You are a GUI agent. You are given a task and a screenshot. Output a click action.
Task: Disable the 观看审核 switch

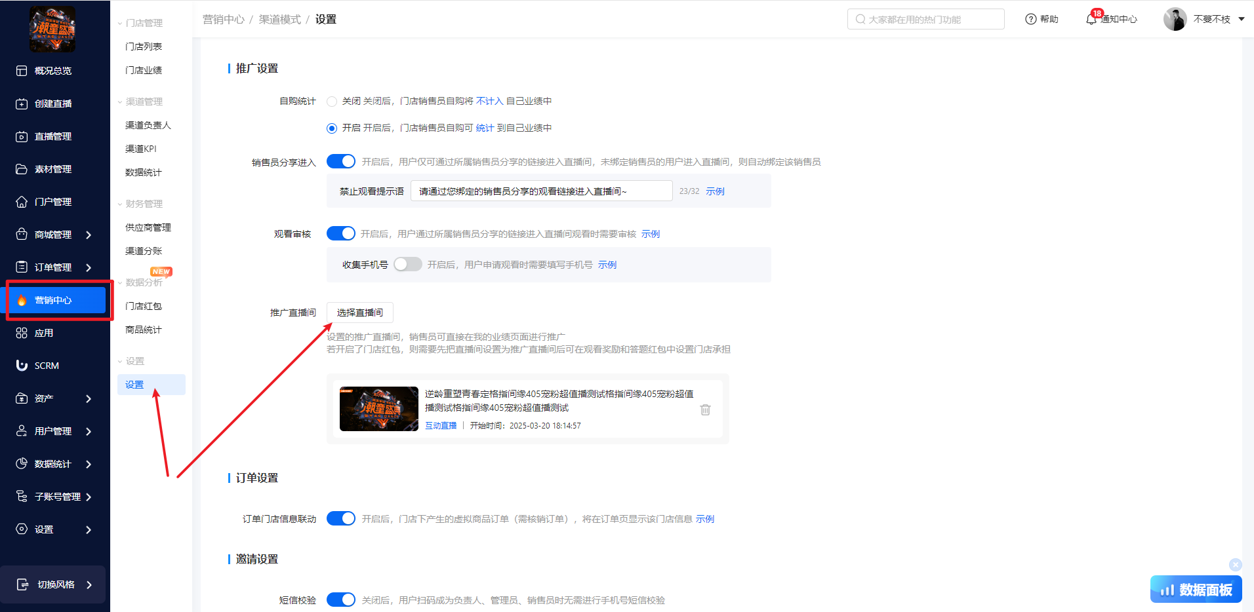[x=340, y=234]
